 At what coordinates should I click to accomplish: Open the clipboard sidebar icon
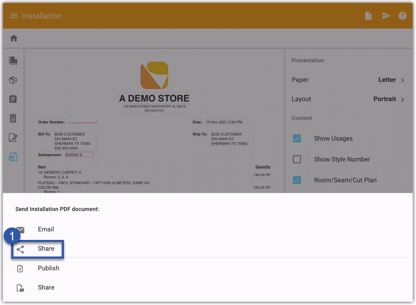[x=13, y=99]
